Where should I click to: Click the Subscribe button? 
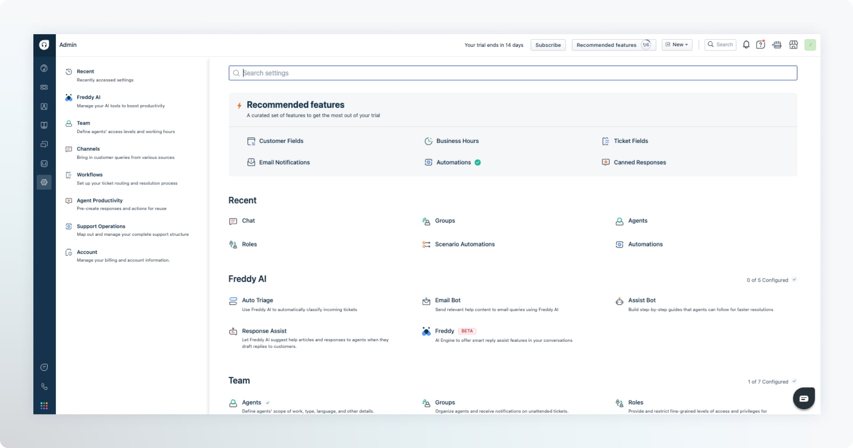point(548,45)
